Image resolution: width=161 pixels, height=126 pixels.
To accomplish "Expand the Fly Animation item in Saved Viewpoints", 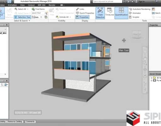I will point(152,81).
